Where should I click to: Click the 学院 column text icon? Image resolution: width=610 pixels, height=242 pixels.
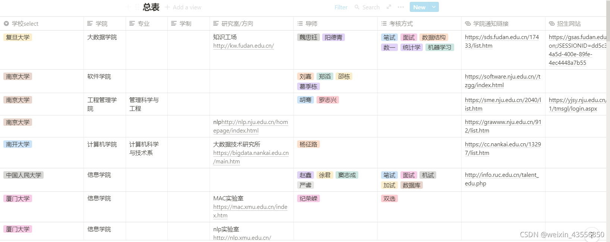(x=90, y=23)
